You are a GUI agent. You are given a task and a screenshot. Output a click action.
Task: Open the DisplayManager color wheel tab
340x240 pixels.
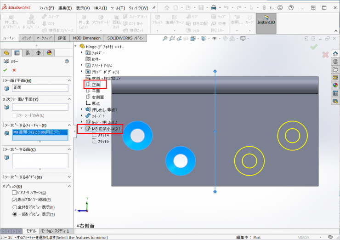click(49, 53)
